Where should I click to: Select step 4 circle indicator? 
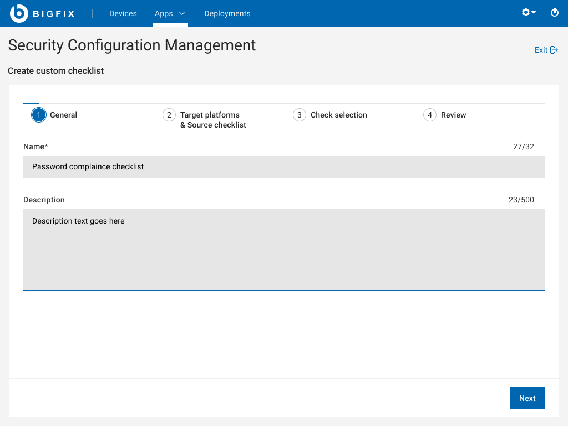click(x=430, y=115)
